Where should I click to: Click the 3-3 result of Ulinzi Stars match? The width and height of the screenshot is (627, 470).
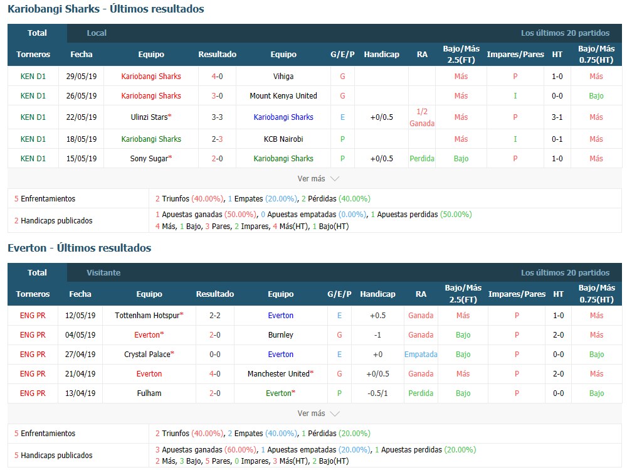[x=217, y=117]
